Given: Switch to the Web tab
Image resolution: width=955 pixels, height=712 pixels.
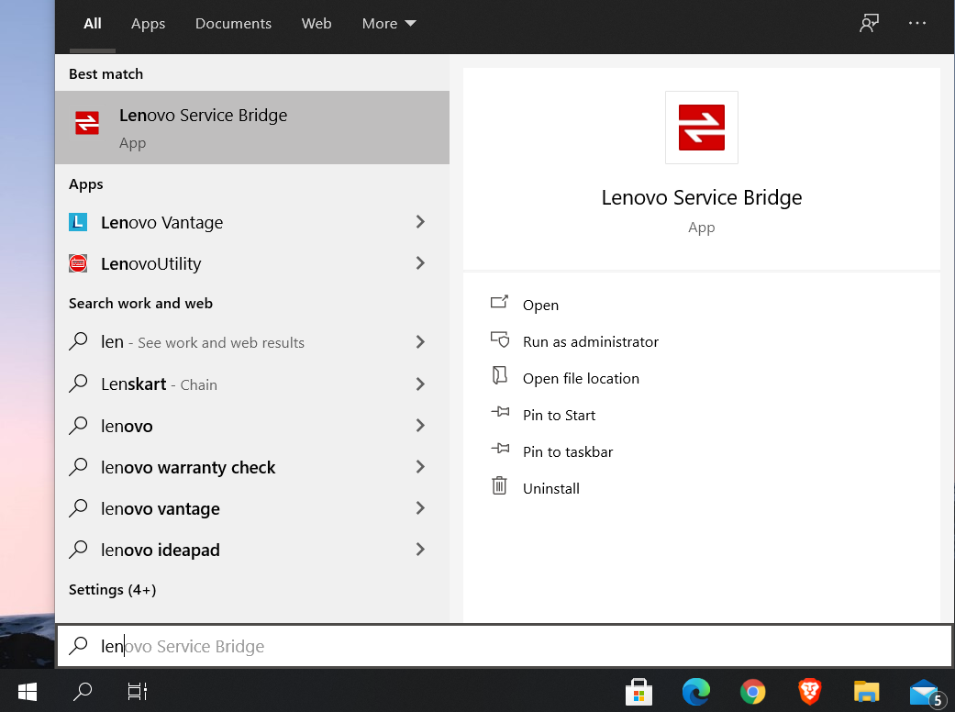Looking at the screenshot, I should tap(316, 23).
